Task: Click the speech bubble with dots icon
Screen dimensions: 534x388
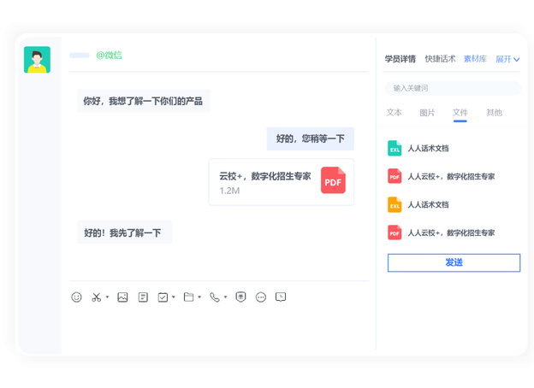Action: (x=261, y=297)
